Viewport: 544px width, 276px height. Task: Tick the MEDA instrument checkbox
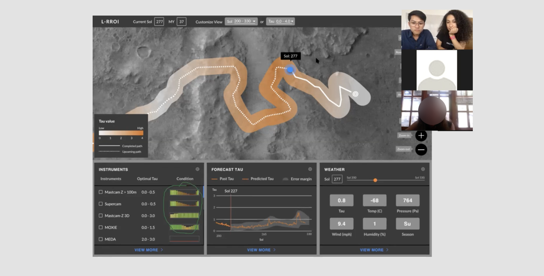coord(101,239)
